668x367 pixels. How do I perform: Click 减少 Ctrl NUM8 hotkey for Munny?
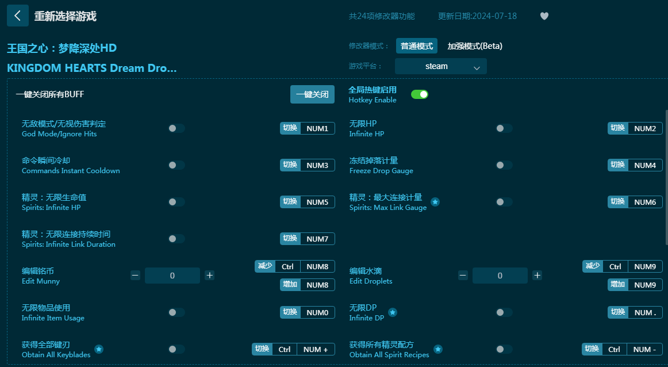(x=295, y=266)
